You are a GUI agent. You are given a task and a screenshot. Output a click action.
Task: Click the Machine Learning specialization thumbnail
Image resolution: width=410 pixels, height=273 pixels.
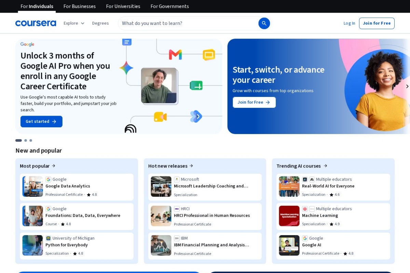(289, 216)
